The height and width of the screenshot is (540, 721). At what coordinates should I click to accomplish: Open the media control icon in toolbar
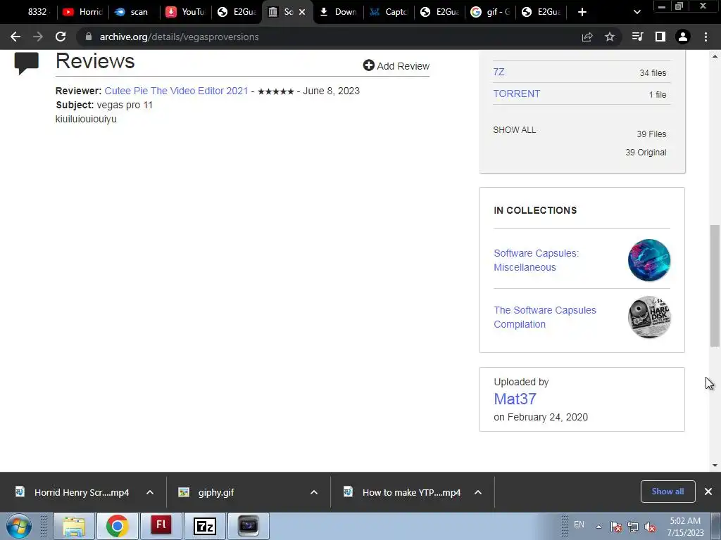point(637,37)
